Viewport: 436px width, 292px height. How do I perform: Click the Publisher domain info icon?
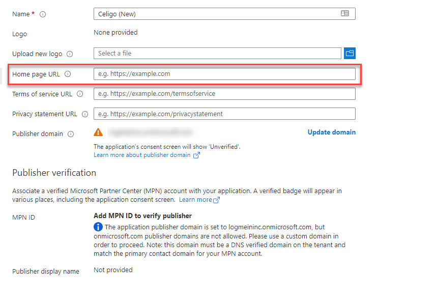(71, 134)
